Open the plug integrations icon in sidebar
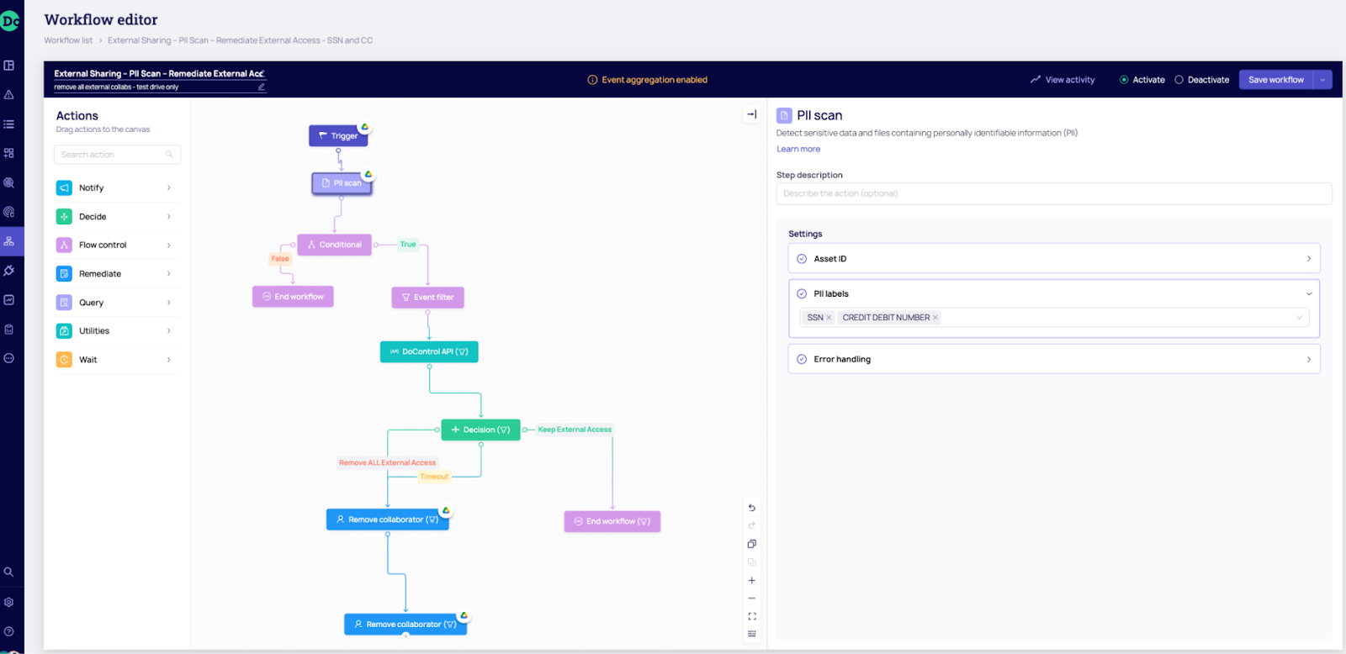 pyautogui.click(x=9, y=271)
